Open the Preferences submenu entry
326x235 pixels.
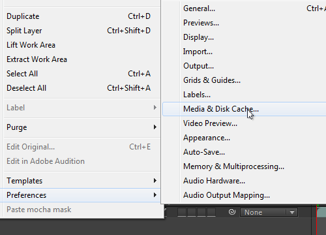80,195
